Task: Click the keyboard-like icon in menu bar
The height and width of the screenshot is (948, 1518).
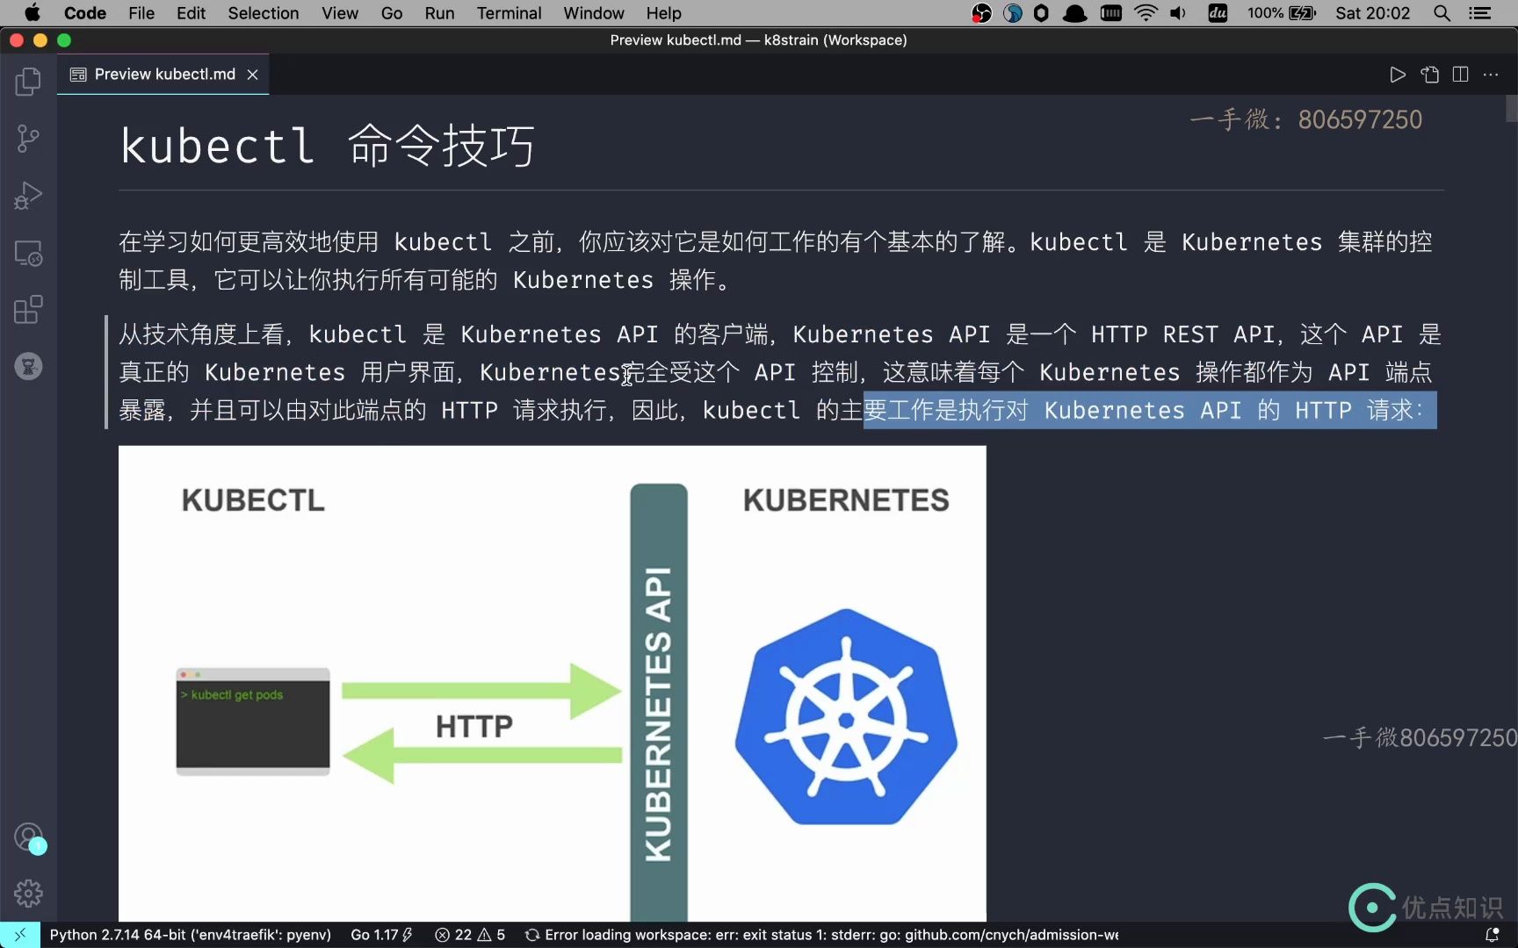Action: click(1111, 13)
